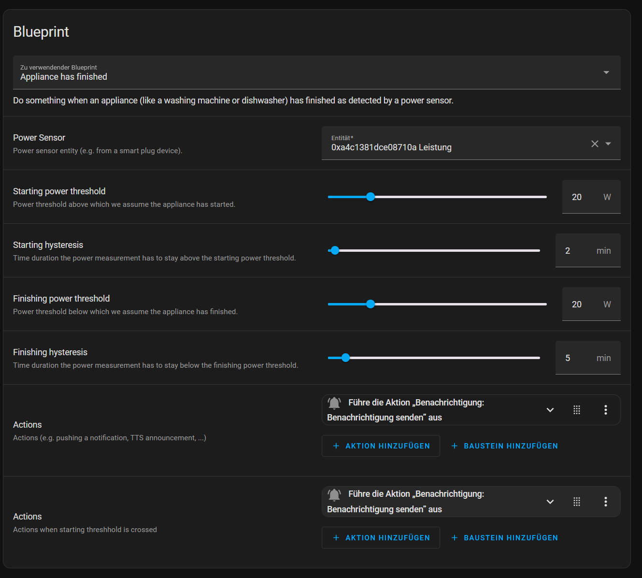Click the 'Blueprint' heading
This screenshot has height=578, width=642.
point(41,31)
